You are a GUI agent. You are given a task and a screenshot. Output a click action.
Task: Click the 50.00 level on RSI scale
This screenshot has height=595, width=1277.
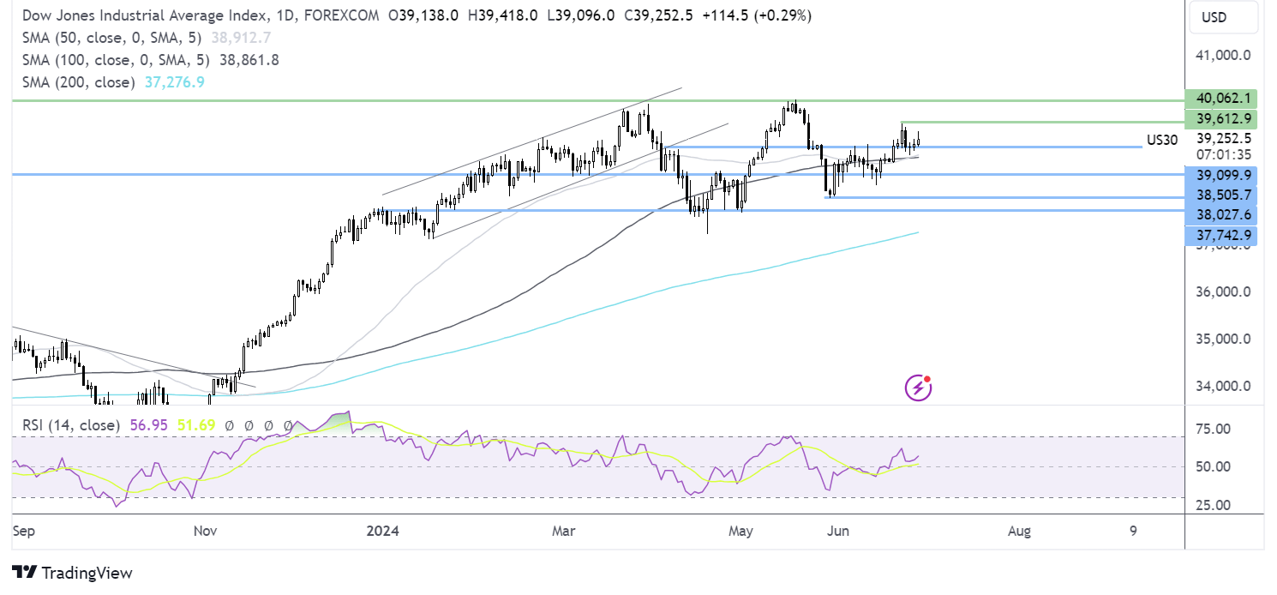pos(1217,467)
